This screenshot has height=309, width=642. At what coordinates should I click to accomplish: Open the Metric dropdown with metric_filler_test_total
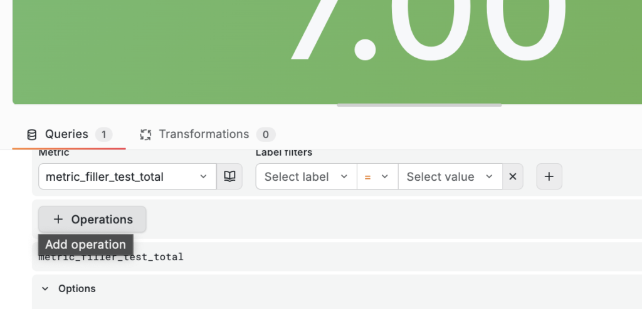pyautogui.click(x=127, y=176)
